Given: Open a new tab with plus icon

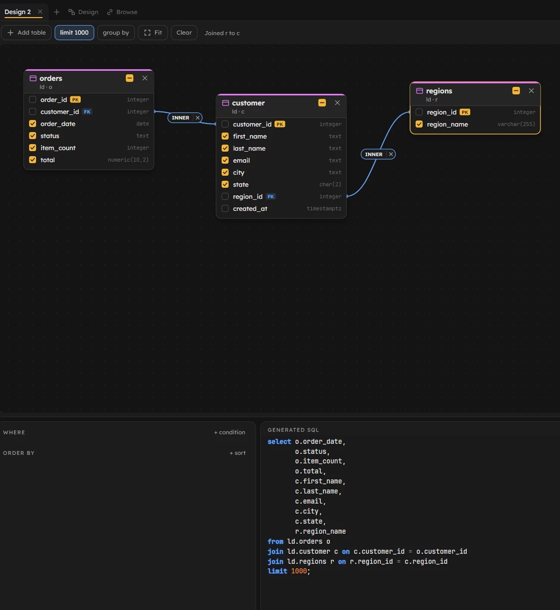Looking at the screenshot, I should point(57,12).
